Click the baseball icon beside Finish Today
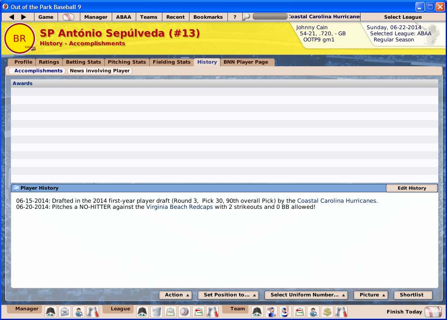Screen dimensions: 447x320 click(433, 312)
